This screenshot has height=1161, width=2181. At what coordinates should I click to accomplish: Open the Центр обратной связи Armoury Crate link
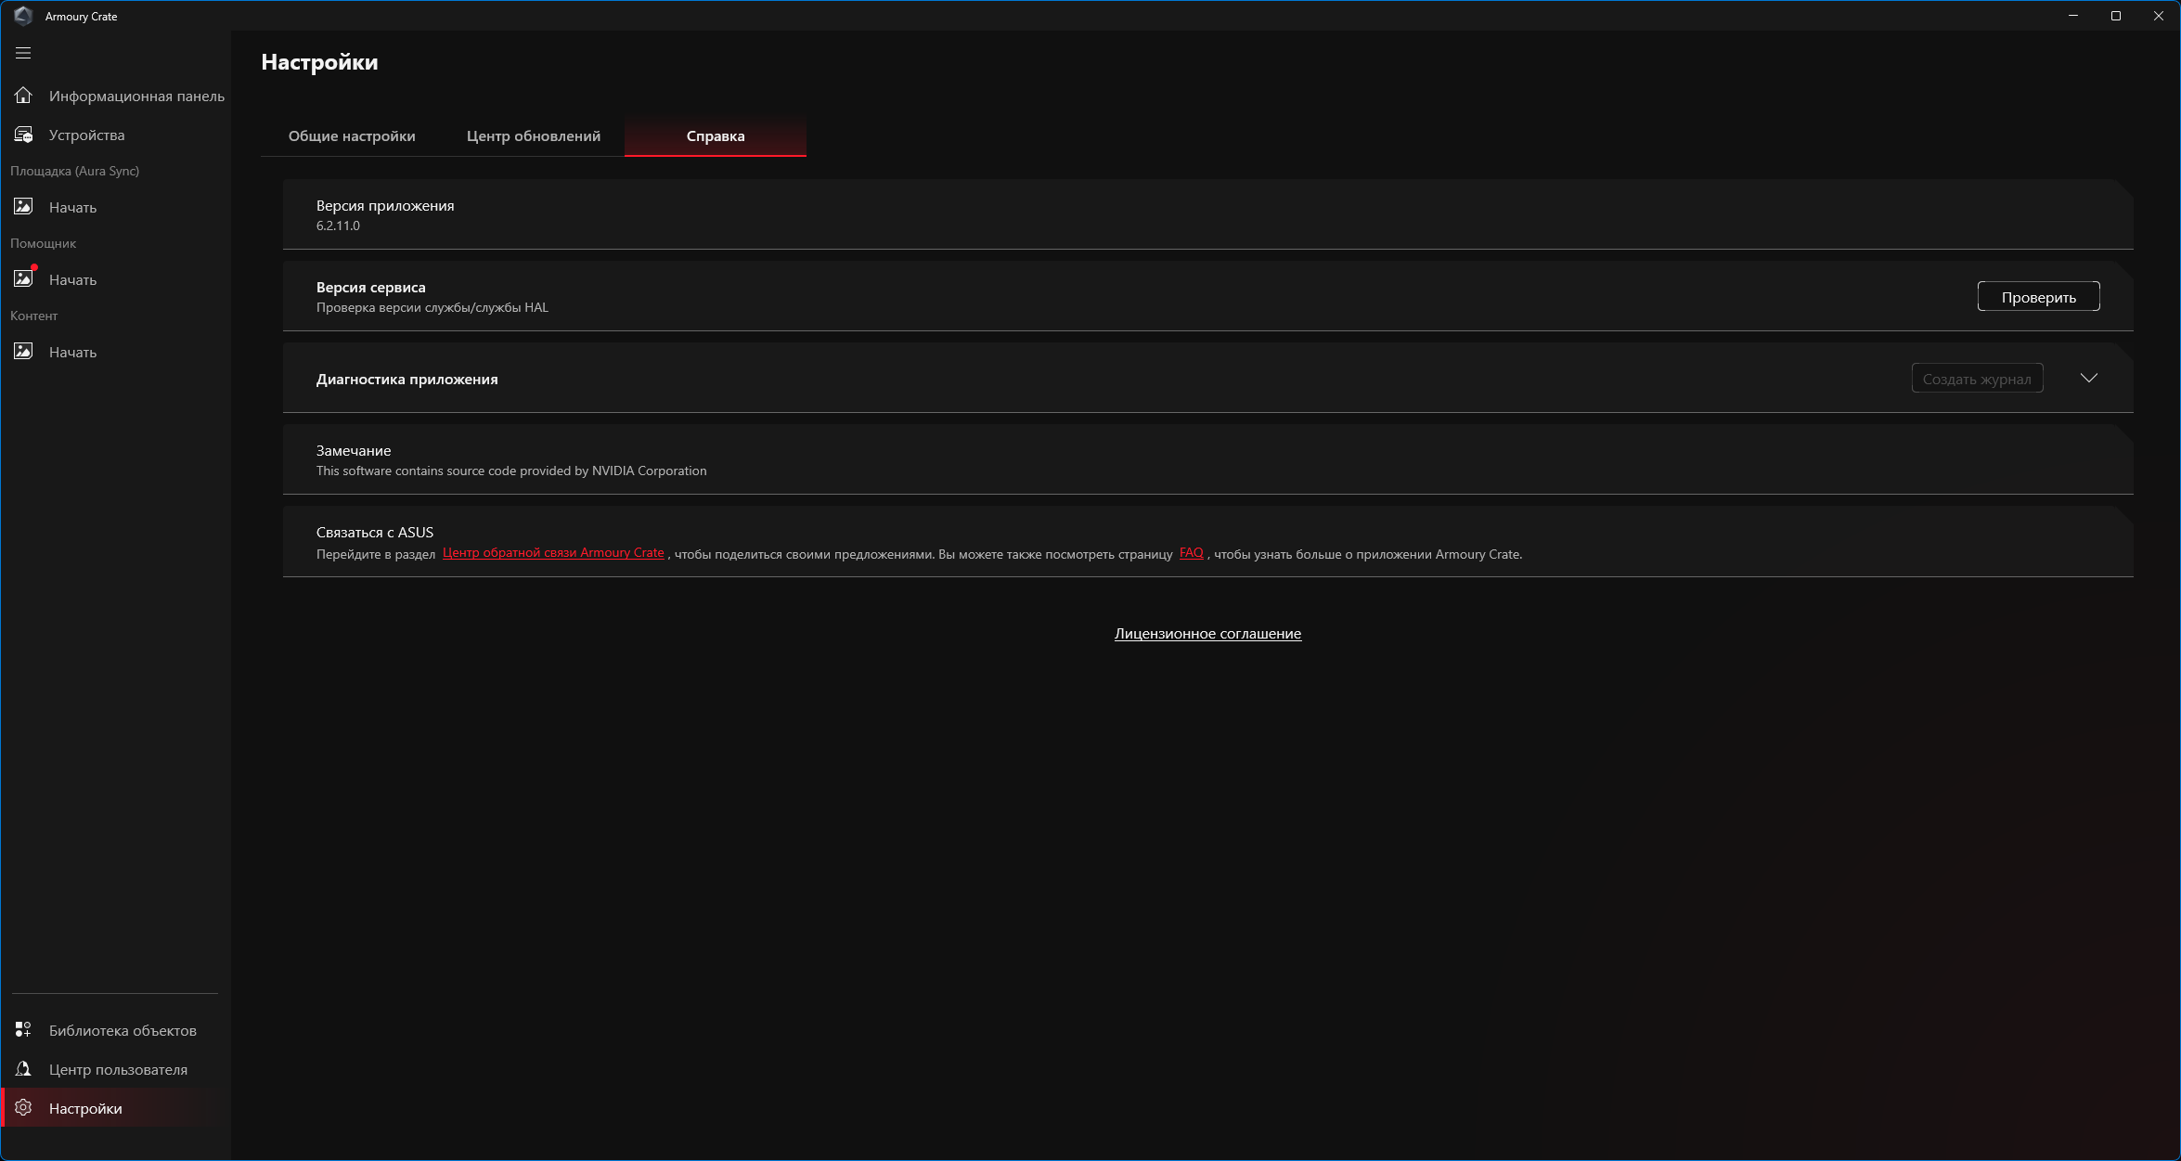pos(553,553)
